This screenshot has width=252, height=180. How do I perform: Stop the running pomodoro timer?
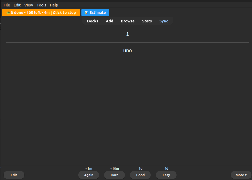pos(41,12)
